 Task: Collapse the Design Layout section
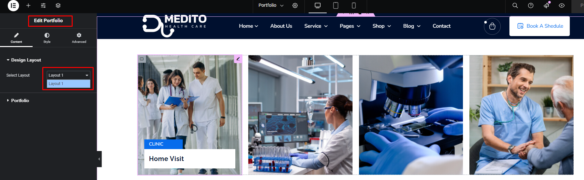point(26,60)
